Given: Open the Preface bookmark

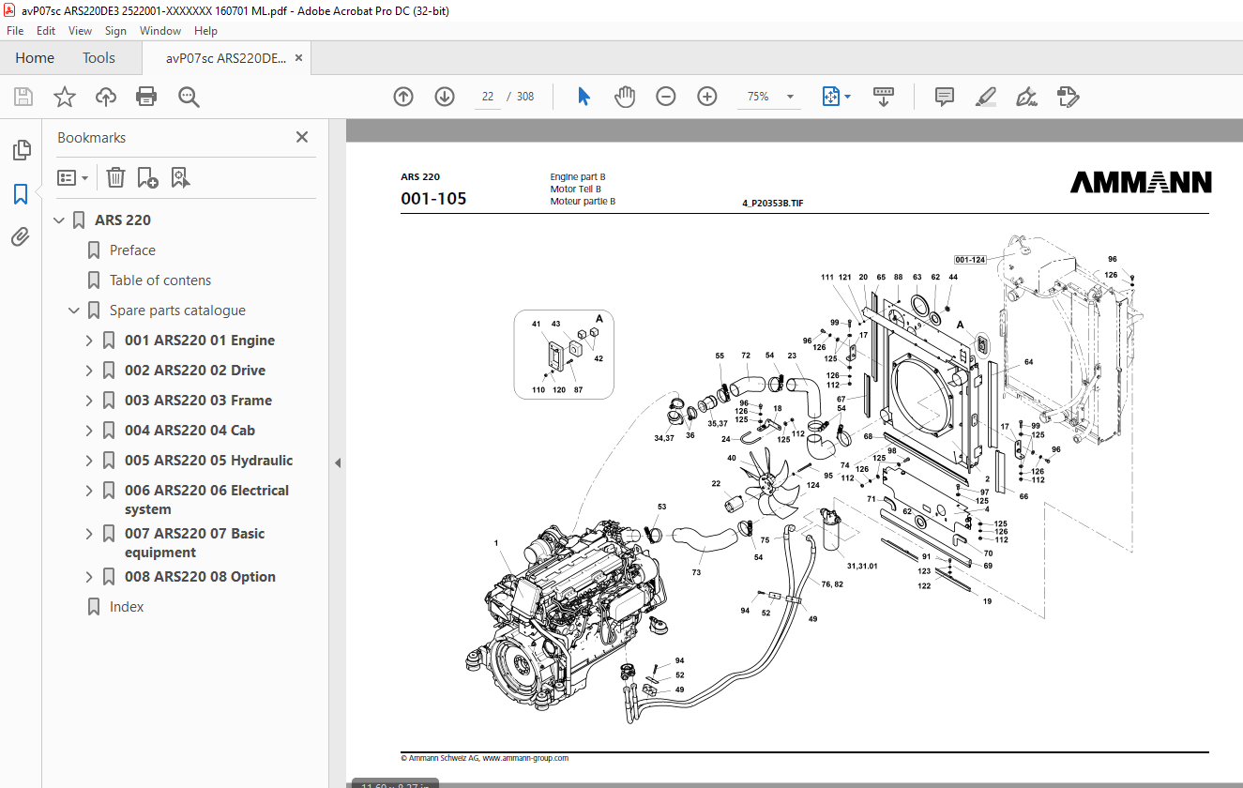Looking at the screenshot, I should tap(132, 250).
